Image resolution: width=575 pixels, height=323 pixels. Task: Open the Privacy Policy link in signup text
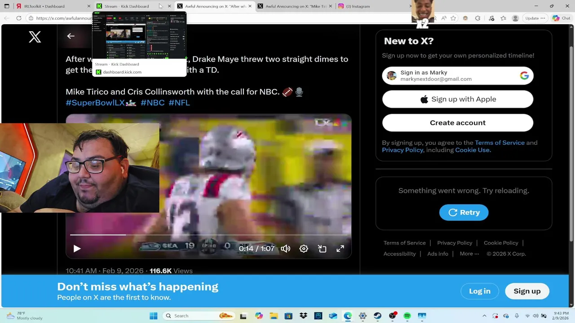pos(402,150)
